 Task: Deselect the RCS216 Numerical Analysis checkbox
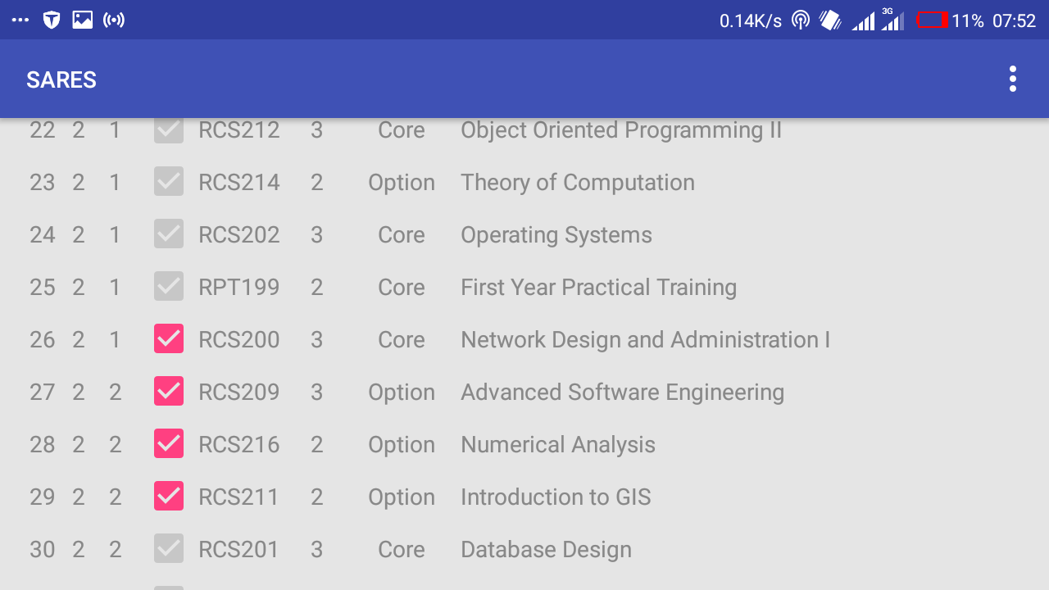(169, 444)
